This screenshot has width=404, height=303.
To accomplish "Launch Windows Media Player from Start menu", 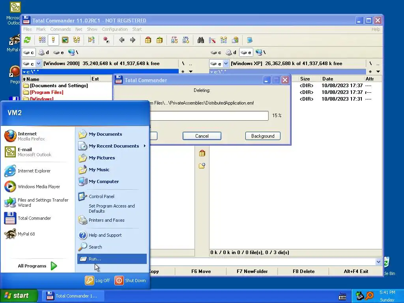I will pyautogui.click(x=37, y=187).
